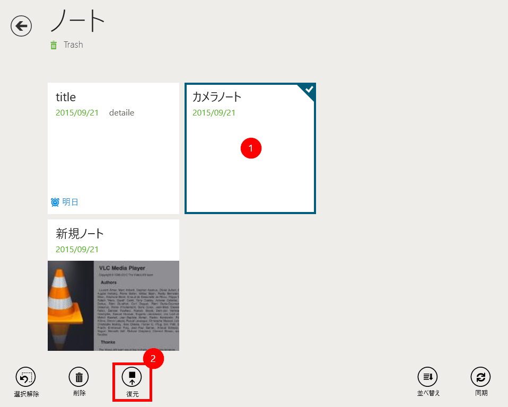Viewport: 508px width, 407px height.
Task: Clear selection with 選択解除 button
Action: (26, 382)
